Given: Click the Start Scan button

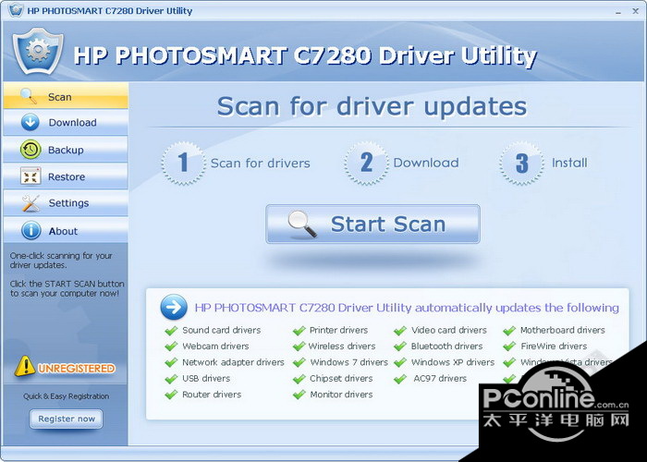Looking at the screenshot, I should tap(373, 224).
